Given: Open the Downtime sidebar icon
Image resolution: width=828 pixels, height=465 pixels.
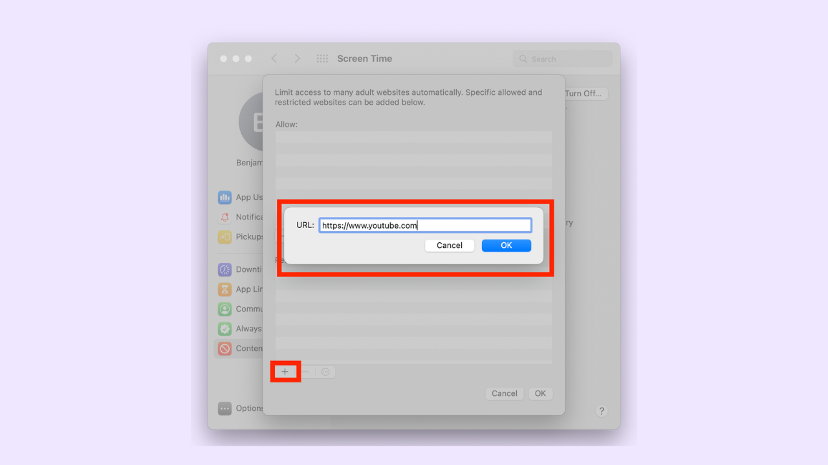Looking at the screenshot, I should pos(224,269).
